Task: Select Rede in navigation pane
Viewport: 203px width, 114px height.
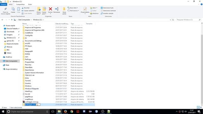Action: (x=7, y=65)
